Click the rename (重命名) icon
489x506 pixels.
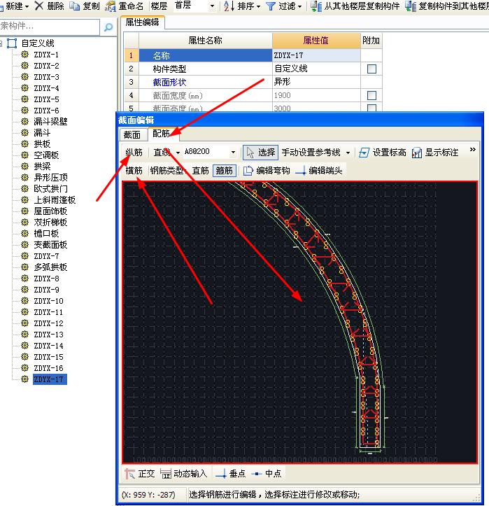click(111, 6)
